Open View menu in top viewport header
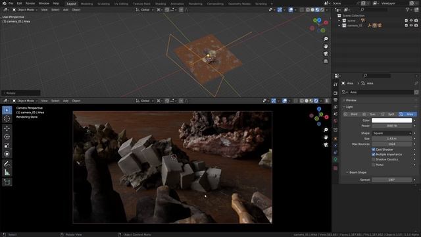 pyautogui.click(x=44, y=10)
